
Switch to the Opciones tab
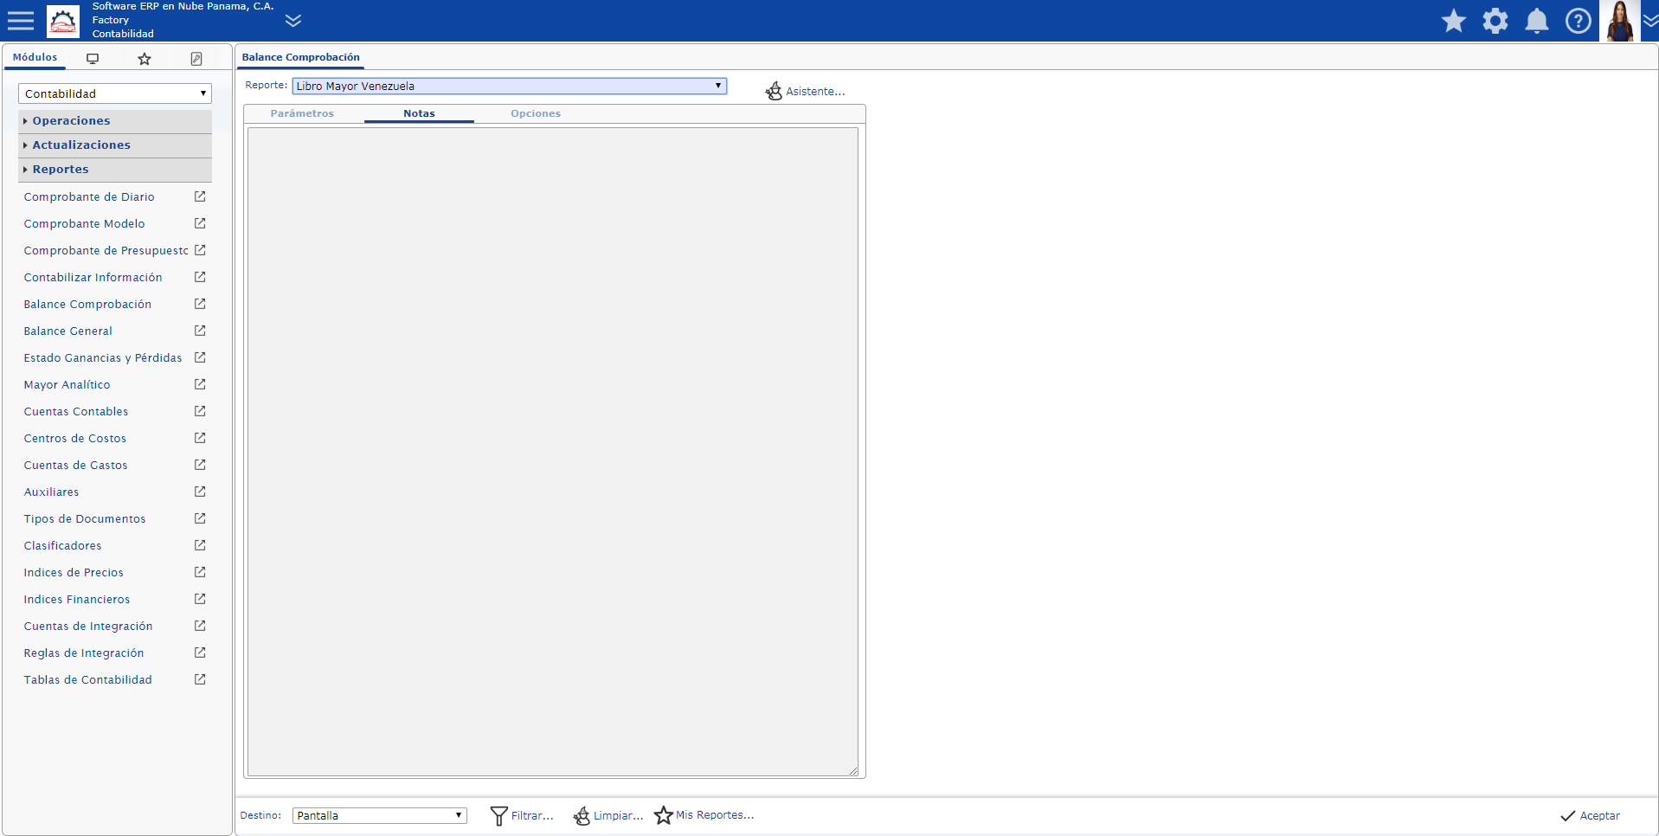point(536,113)
